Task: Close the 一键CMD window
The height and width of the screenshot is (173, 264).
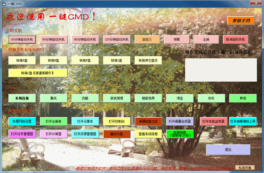Action: (256, 3)
